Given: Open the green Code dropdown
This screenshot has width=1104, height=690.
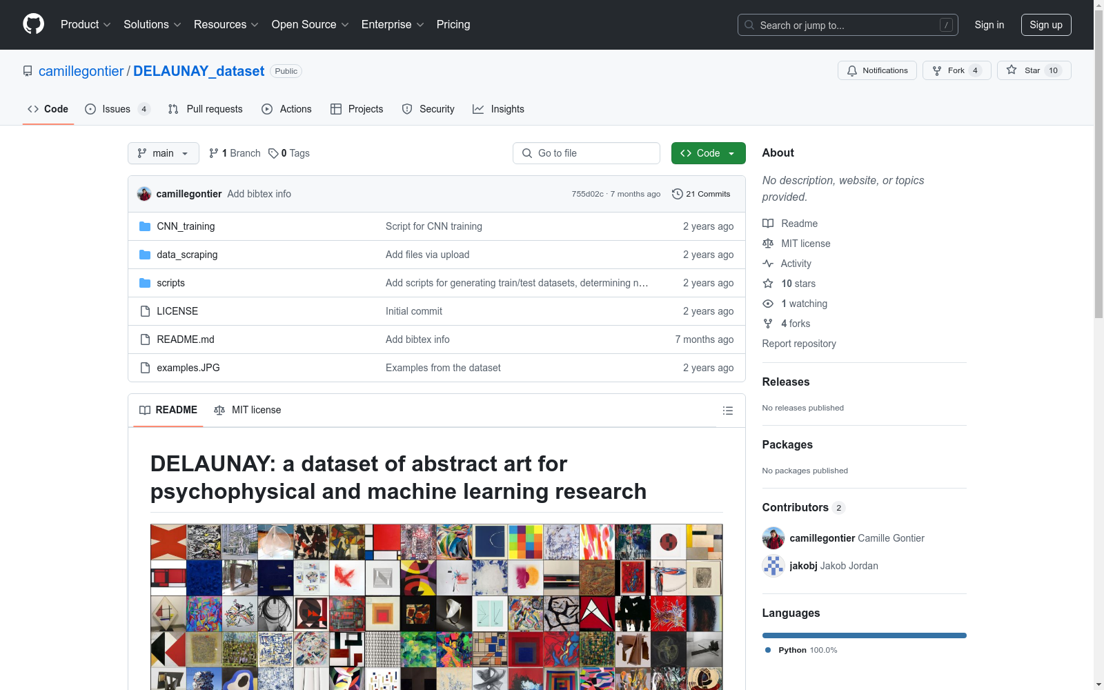Looking at the screenshot, I should pyautogui.click(x=709, y=153).
